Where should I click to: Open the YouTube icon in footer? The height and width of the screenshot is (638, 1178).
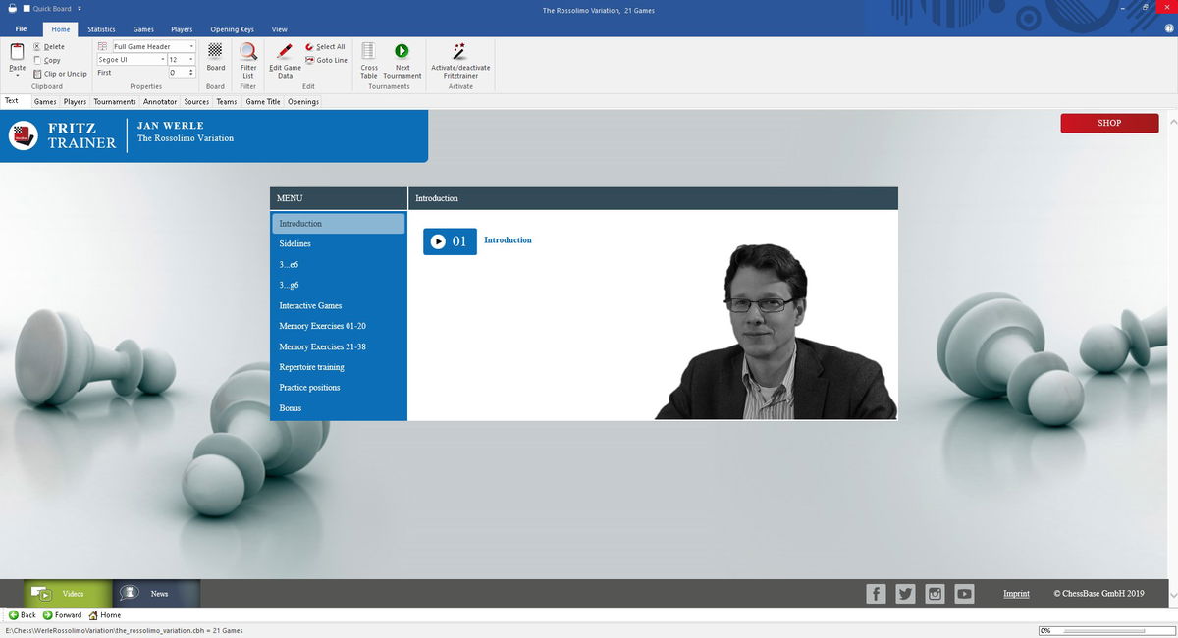[964, 593]
